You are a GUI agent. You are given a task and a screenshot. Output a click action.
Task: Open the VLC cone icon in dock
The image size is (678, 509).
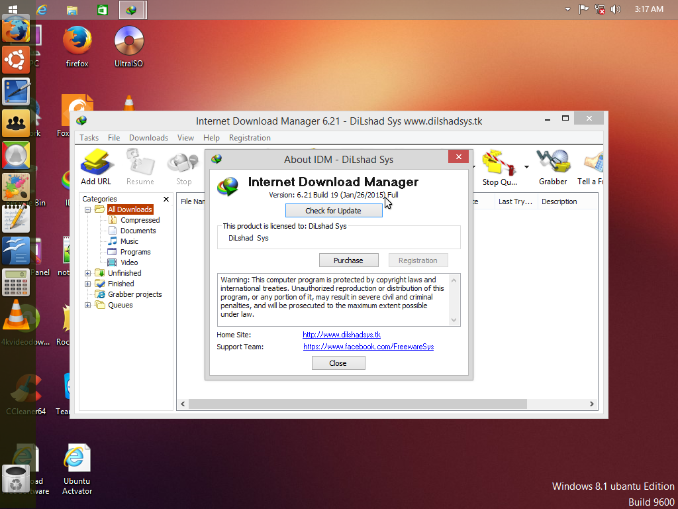point(16,314)
